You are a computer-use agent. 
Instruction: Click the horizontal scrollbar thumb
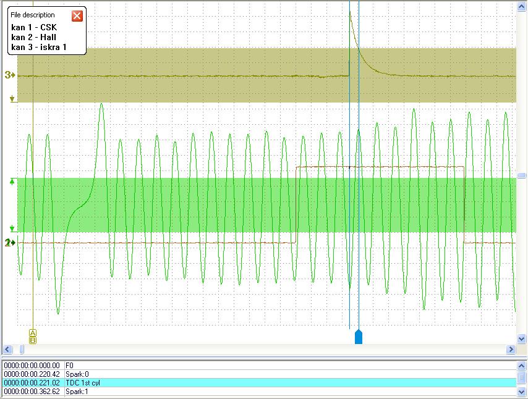point(22,349)
